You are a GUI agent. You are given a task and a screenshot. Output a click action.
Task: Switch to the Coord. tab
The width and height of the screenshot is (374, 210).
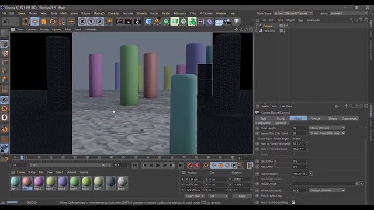click(x=280, y=118)
